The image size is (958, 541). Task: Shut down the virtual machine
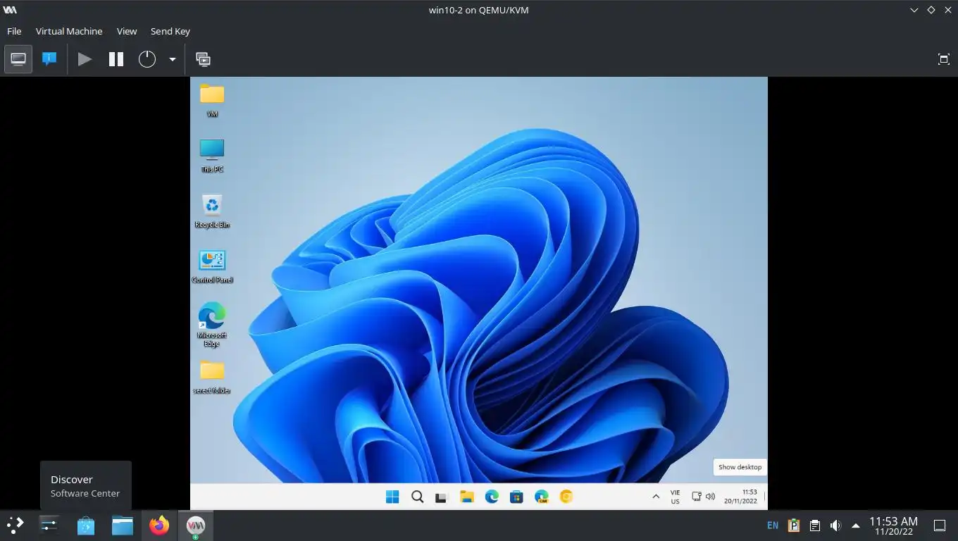pos(147,59)
